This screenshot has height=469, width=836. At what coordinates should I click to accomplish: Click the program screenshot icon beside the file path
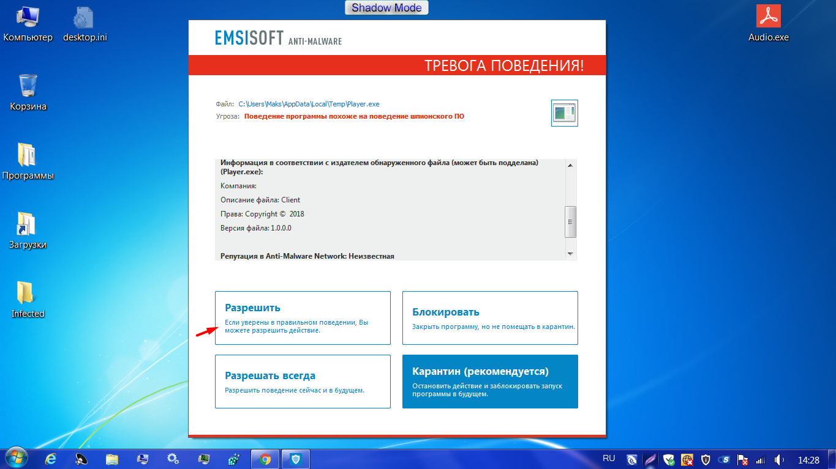pyautogui.click(x=565, y=113)
